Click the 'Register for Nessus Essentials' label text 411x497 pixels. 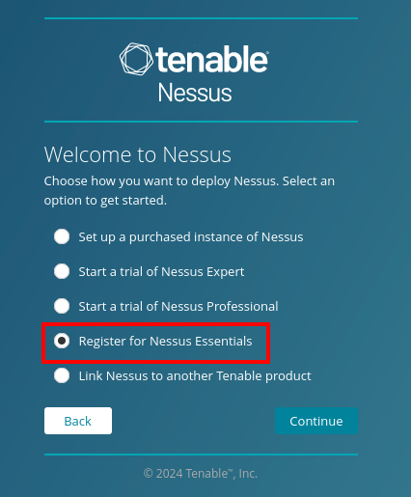165,342
